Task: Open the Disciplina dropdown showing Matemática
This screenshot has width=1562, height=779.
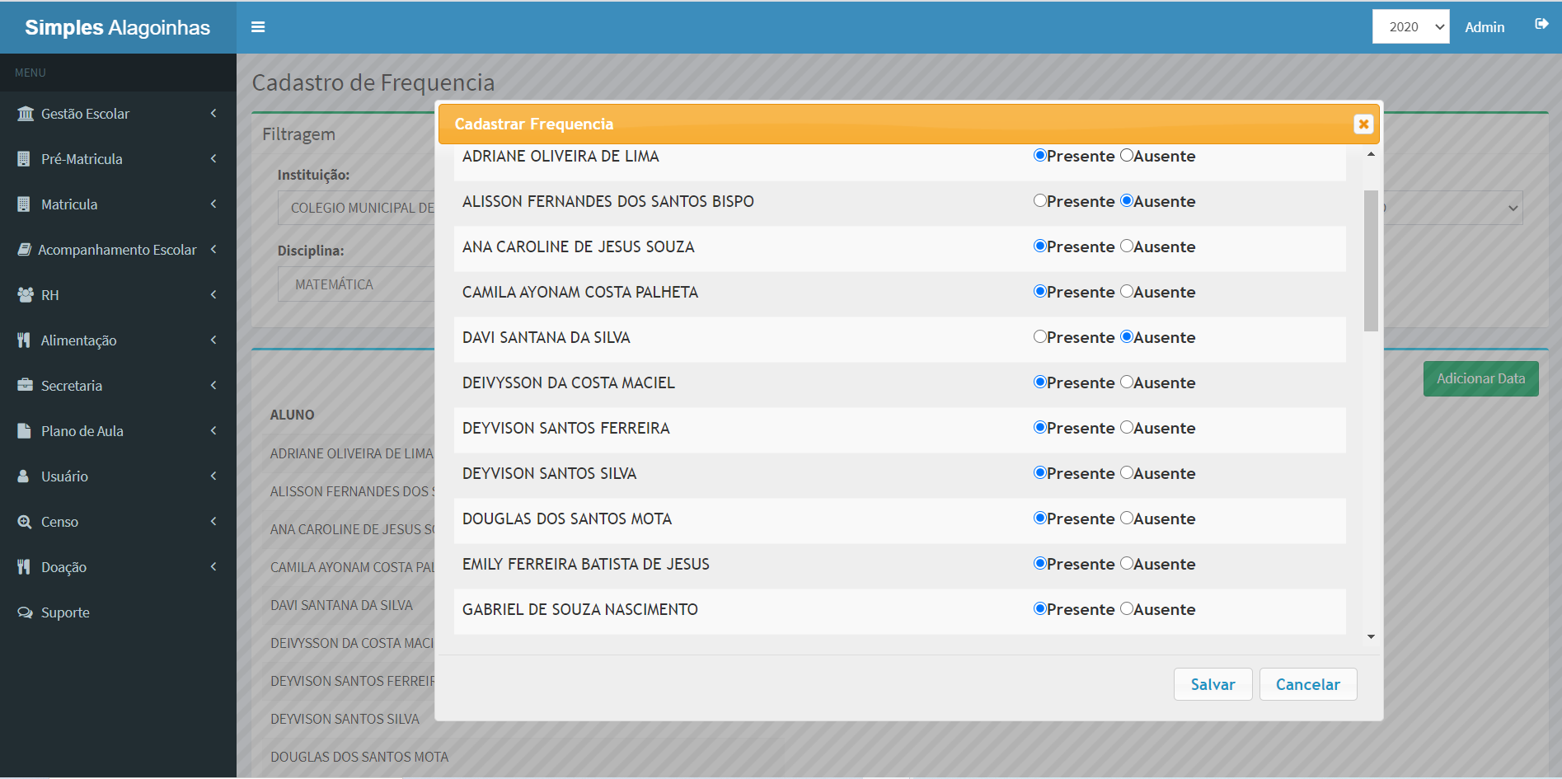Action: point(357,284)
